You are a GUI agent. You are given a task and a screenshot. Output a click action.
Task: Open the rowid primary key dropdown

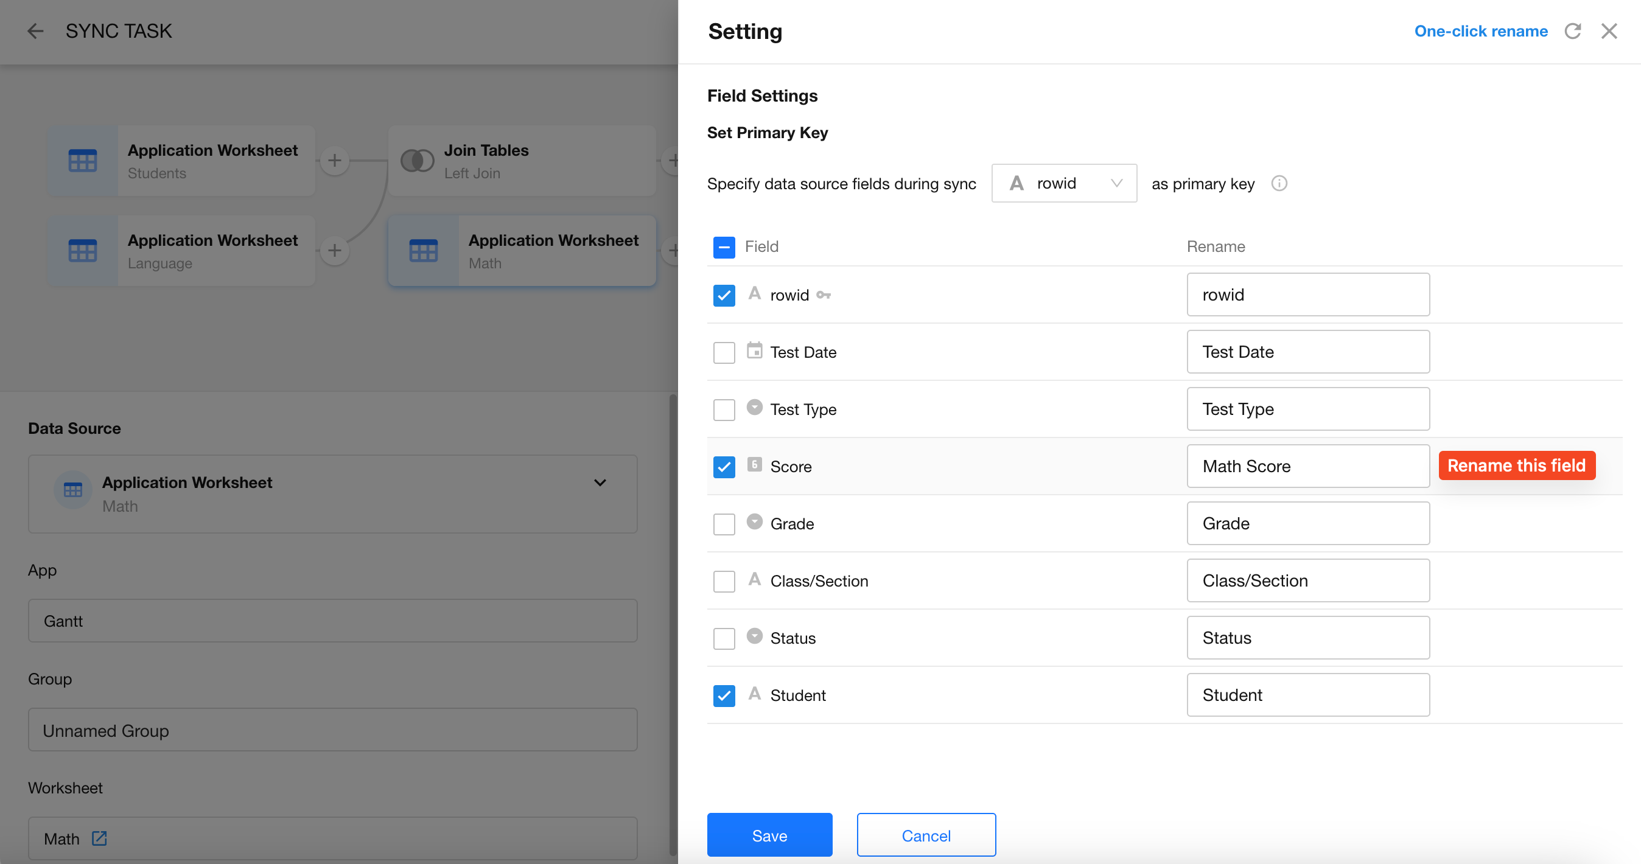click(1064, 183)
